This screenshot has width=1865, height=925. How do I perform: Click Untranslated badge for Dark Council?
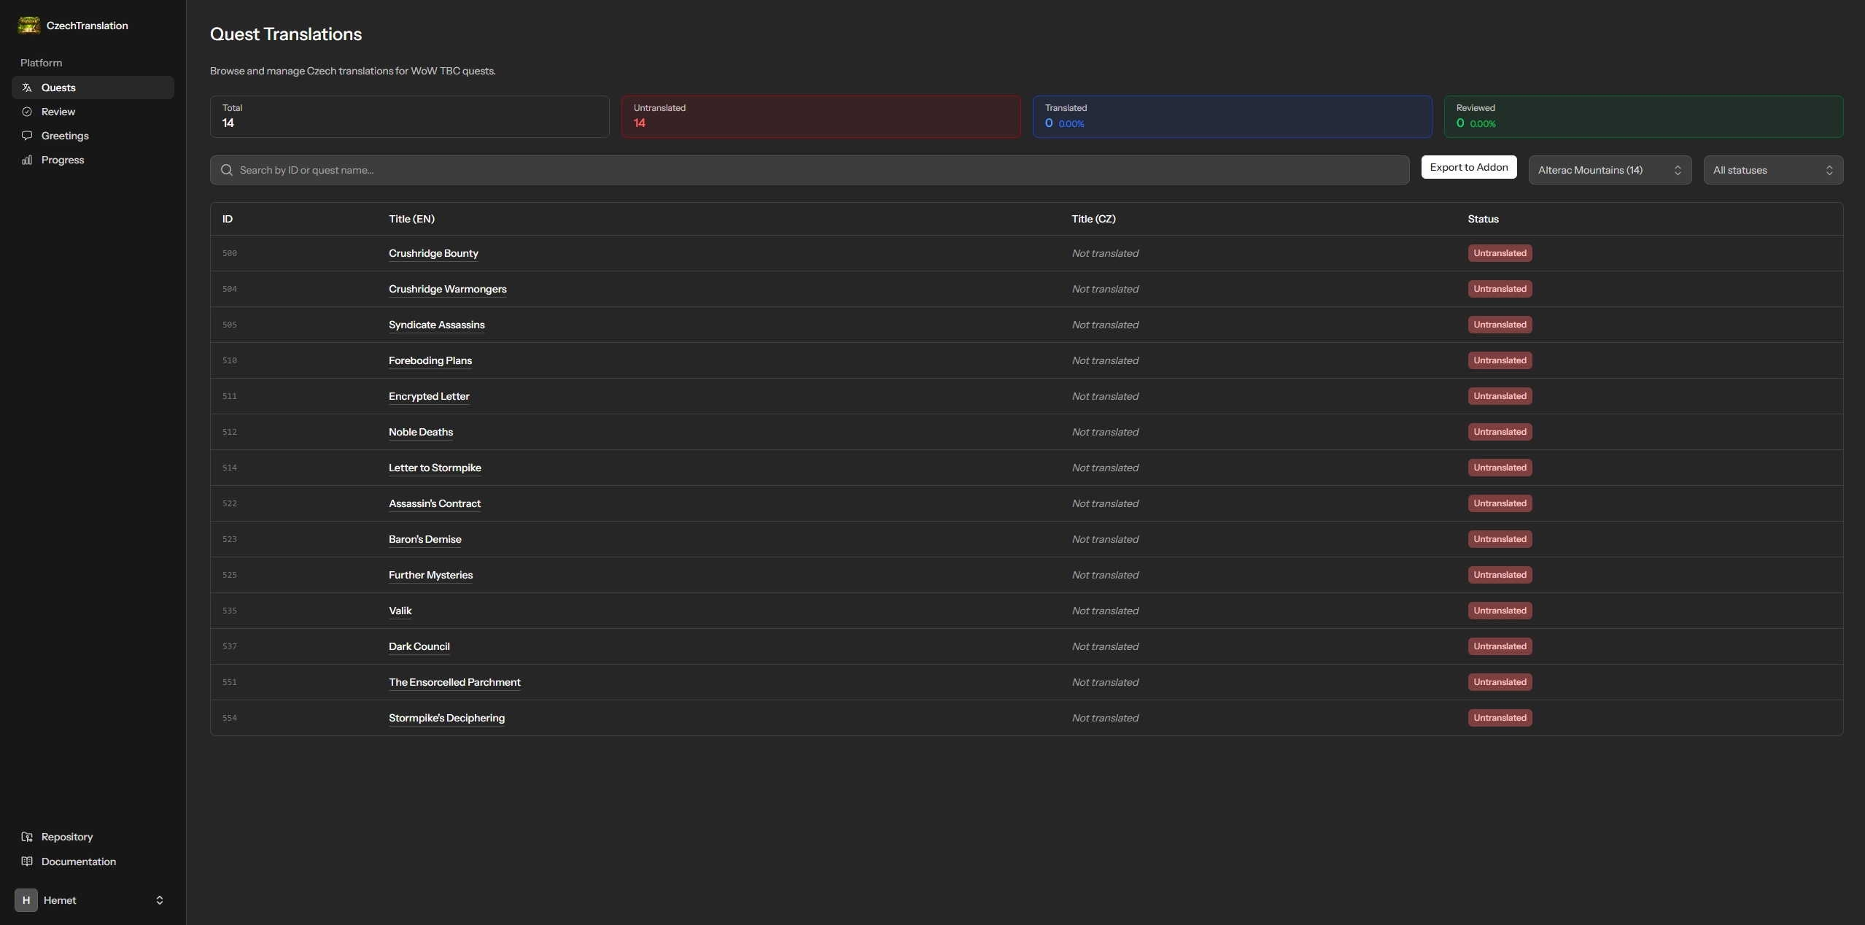1500,646
